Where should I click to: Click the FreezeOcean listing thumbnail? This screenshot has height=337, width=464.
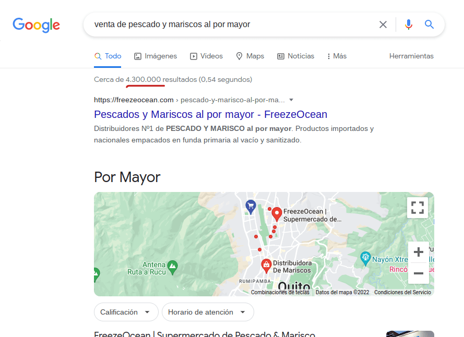[410, 334]
